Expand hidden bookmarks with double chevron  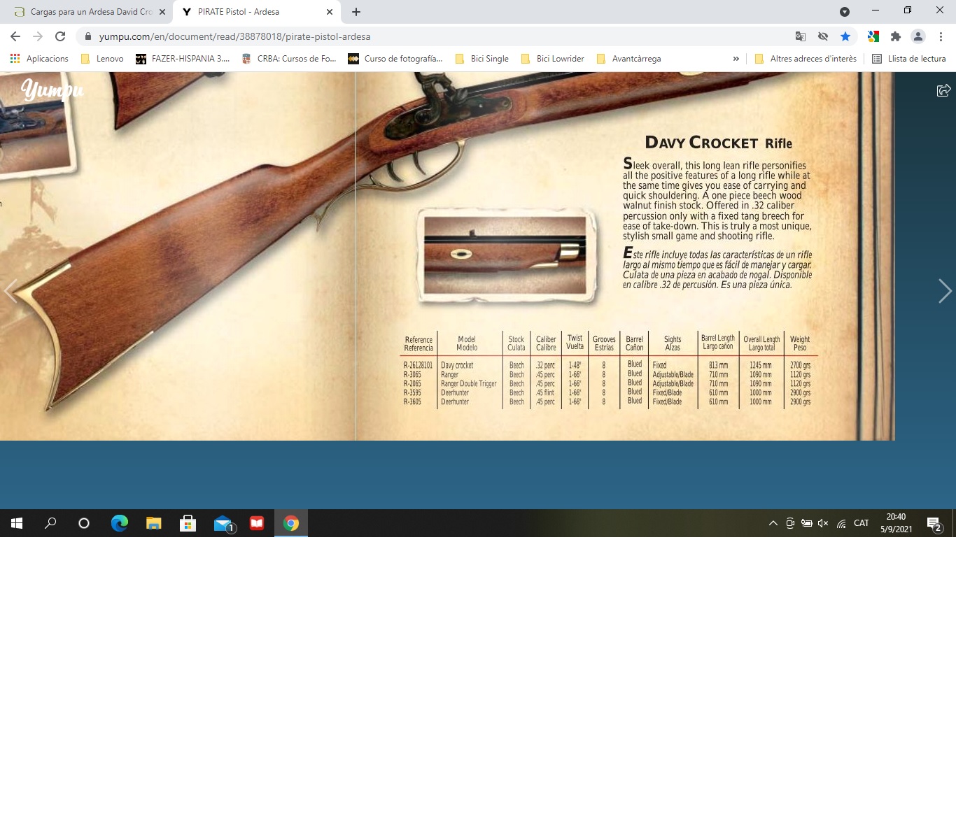736,59
